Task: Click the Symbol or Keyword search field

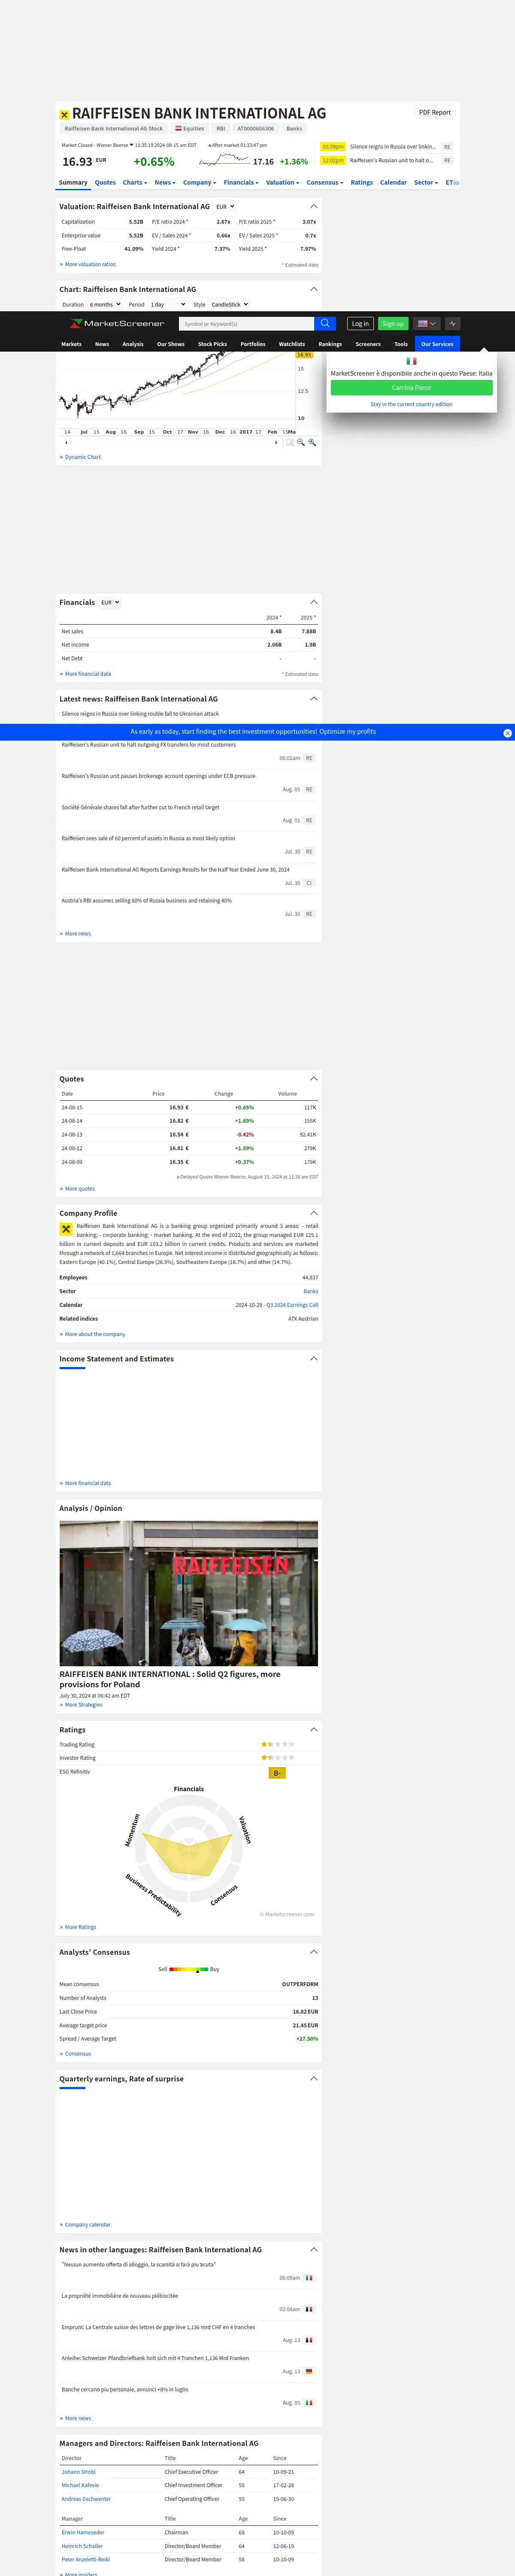Action: (x=246, y=323)
